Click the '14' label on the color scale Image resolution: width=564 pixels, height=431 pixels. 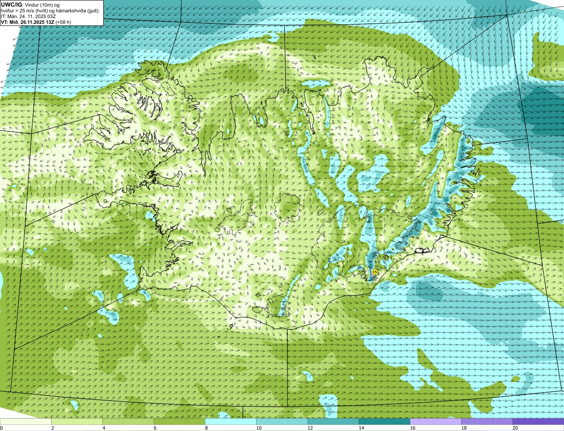point(361,428)
